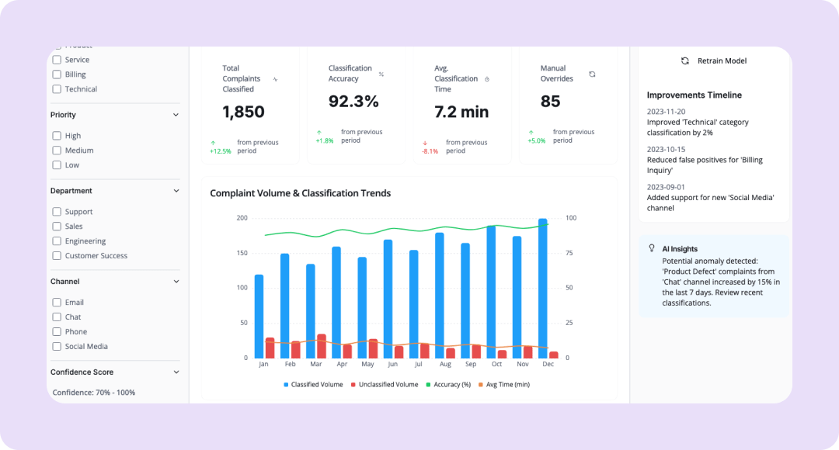The height and width of the screenshot is (450, 839).
Task: Toggle Classified Volume series in chart legend
Action: 312,385
